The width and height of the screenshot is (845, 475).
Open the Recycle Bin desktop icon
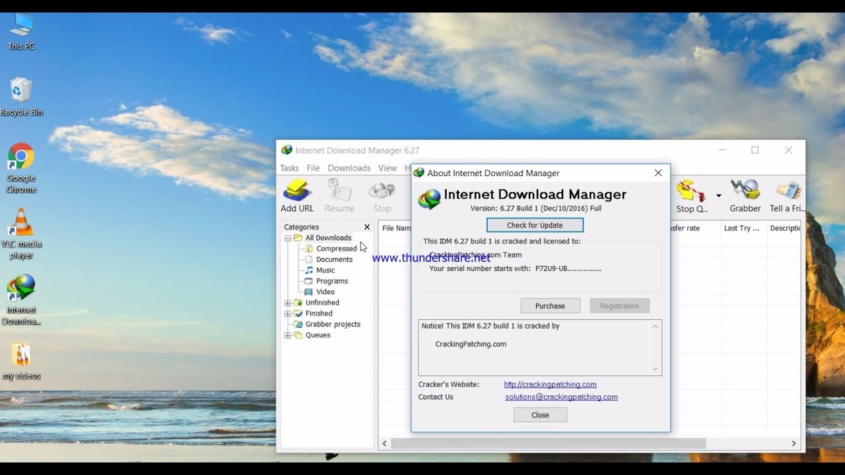21,96
